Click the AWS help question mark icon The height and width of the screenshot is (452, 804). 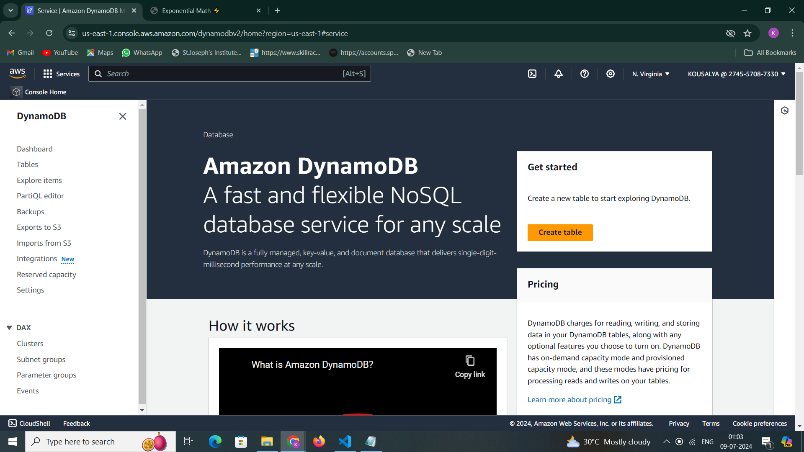585,74
